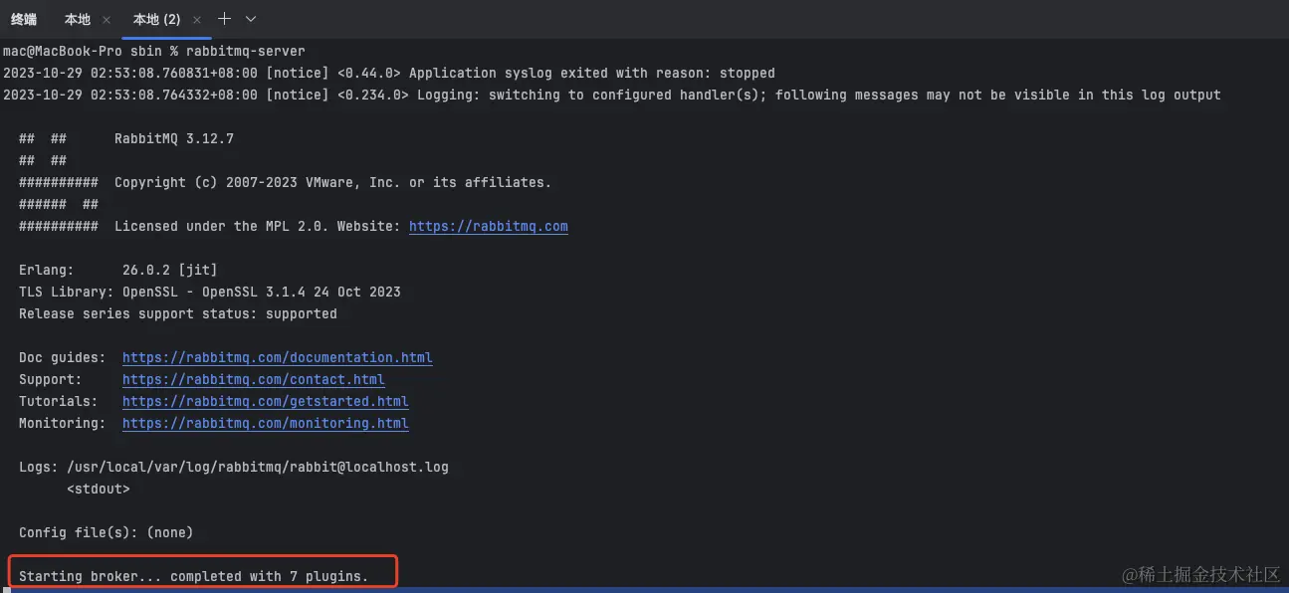Click 'Starting broker... completed with 7 plugins.'
Viewport: 1289px width, 593px height.
[194, 576]
